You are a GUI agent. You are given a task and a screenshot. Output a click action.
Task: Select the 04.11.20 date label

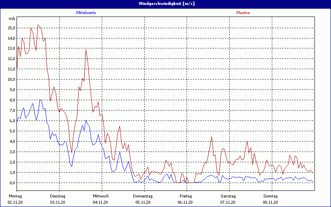(101, 202)
